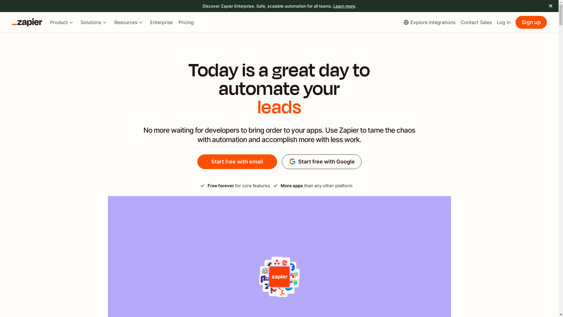This screenshot has width=563, height=317.
Task: Click the Log in text link
Action: click(504, 22)
